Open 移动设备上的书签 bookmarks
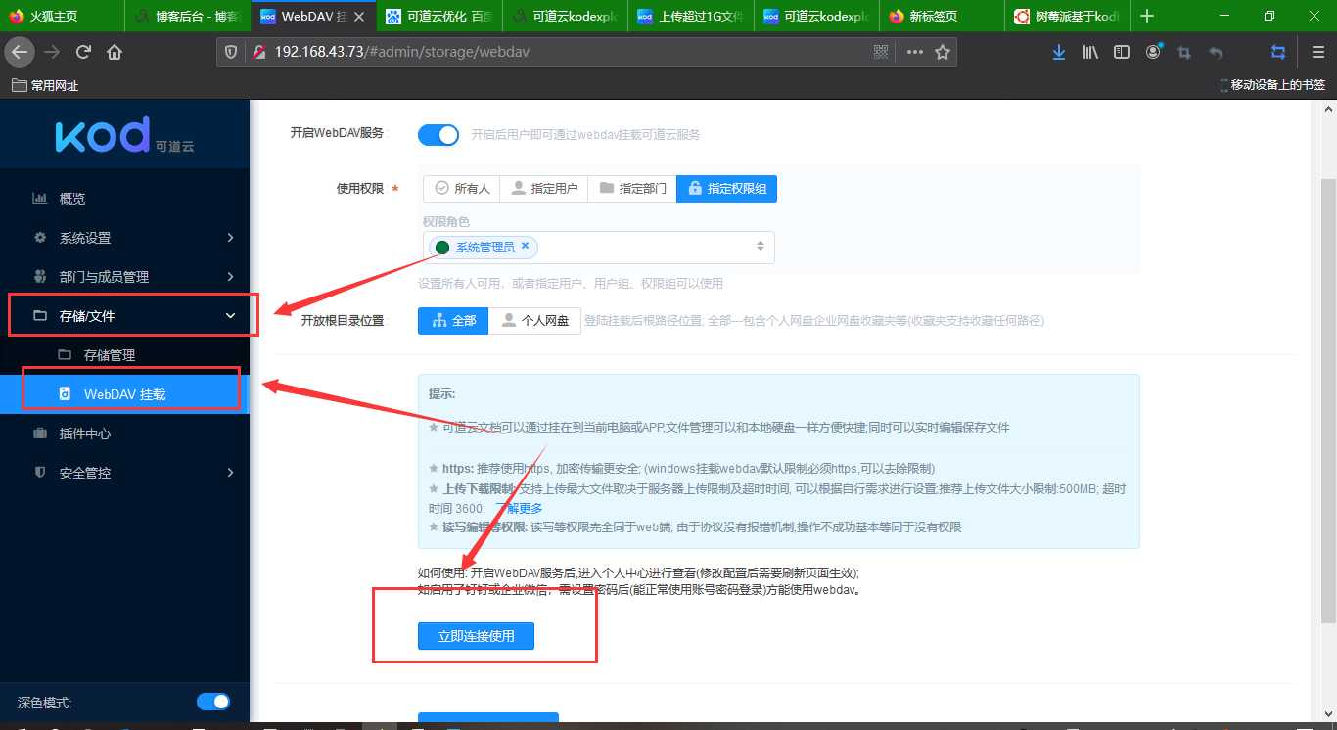 (x=1272, y=85)
